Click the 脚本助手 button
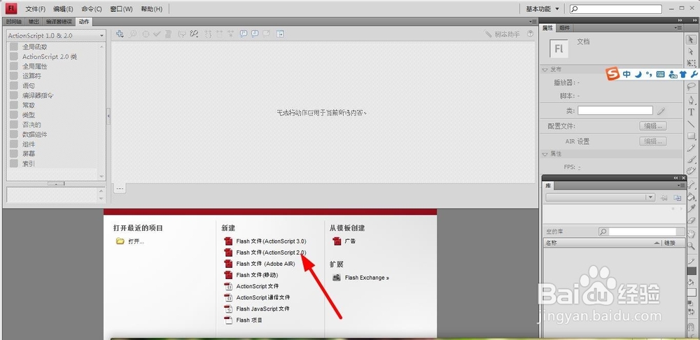The image size is (700, 340). 502,34
